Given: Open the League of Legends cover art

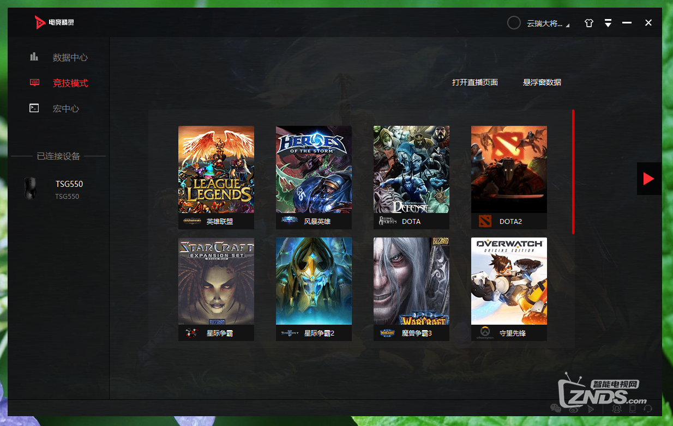Looking at the screenshot, I should point(216,169).
